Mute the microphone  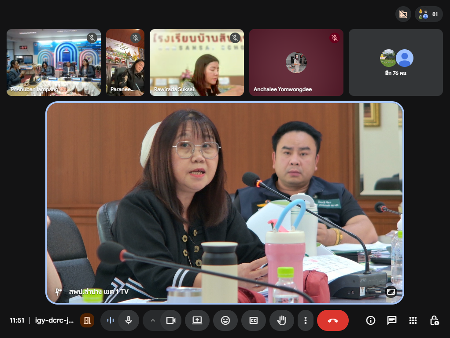pyautogui.click(x=129, y=320)
